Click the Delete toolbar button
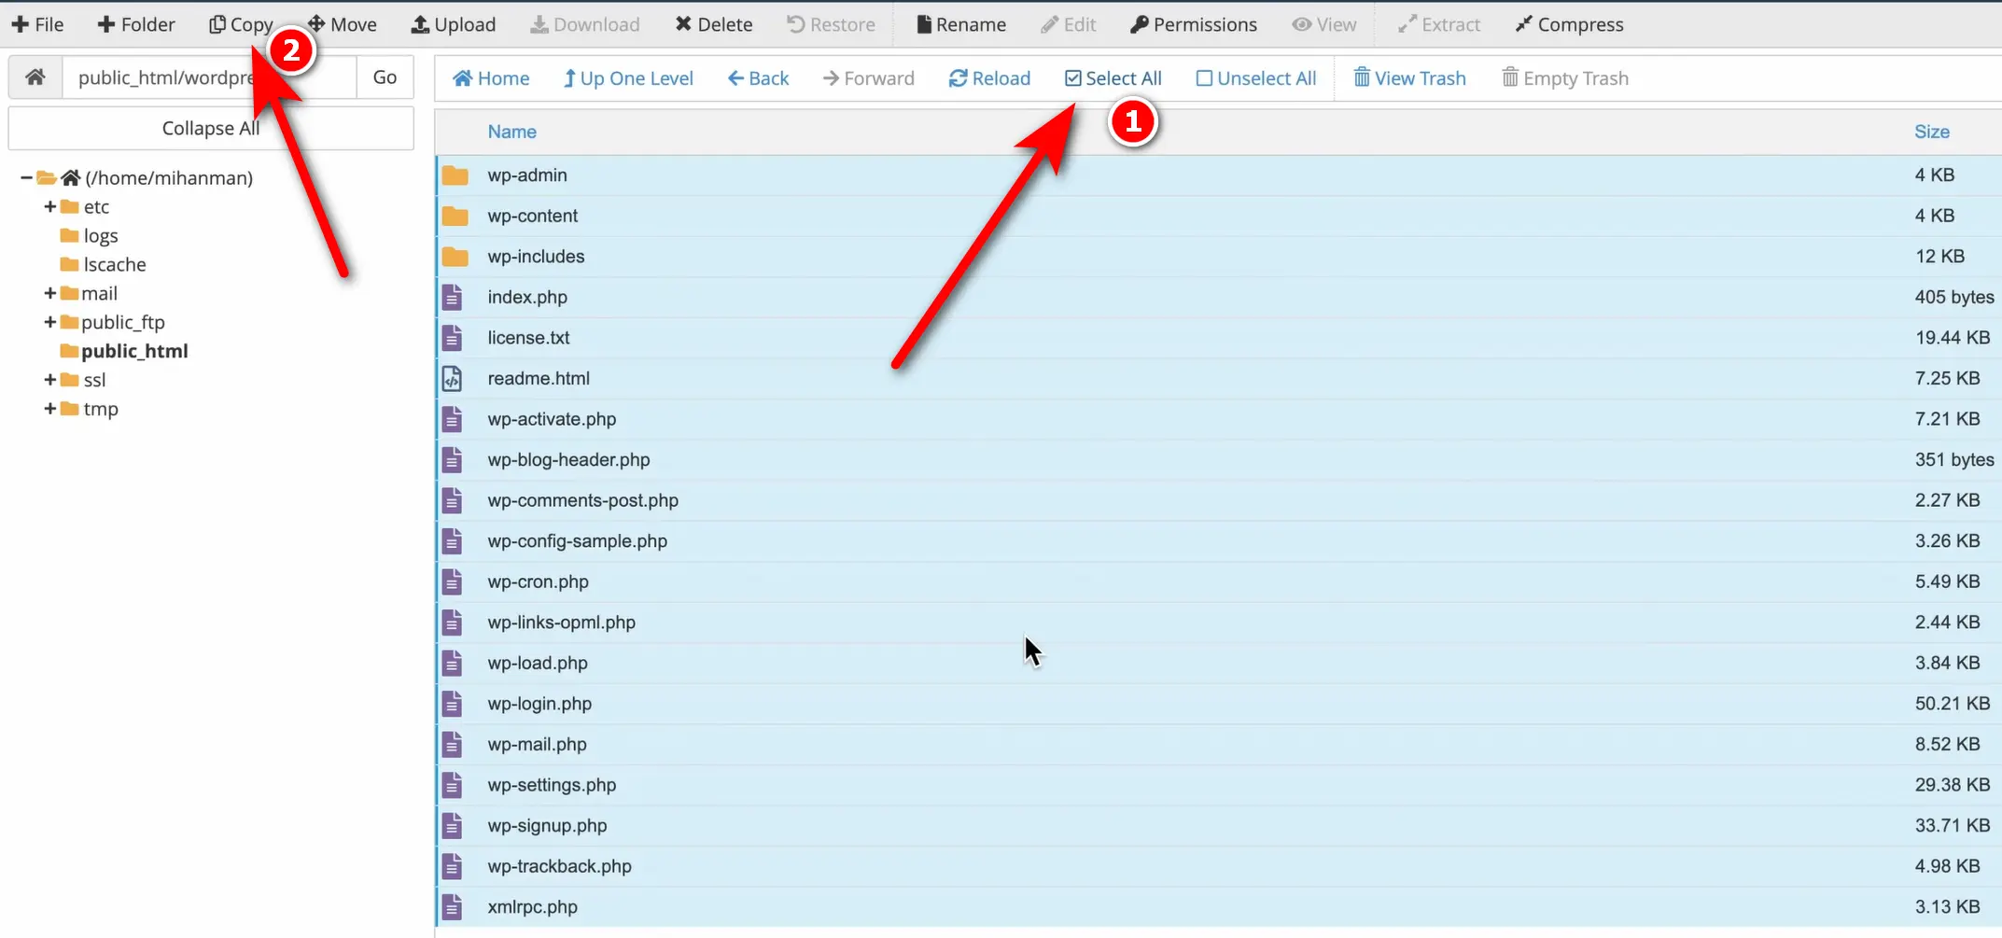This screenshot has width=2002, height=938. (713, 25)
